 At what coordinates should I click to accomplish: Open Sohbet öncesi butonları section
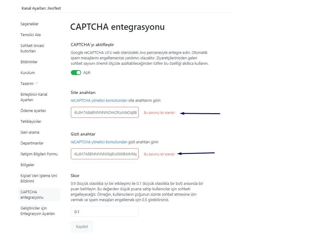point(32,48)
